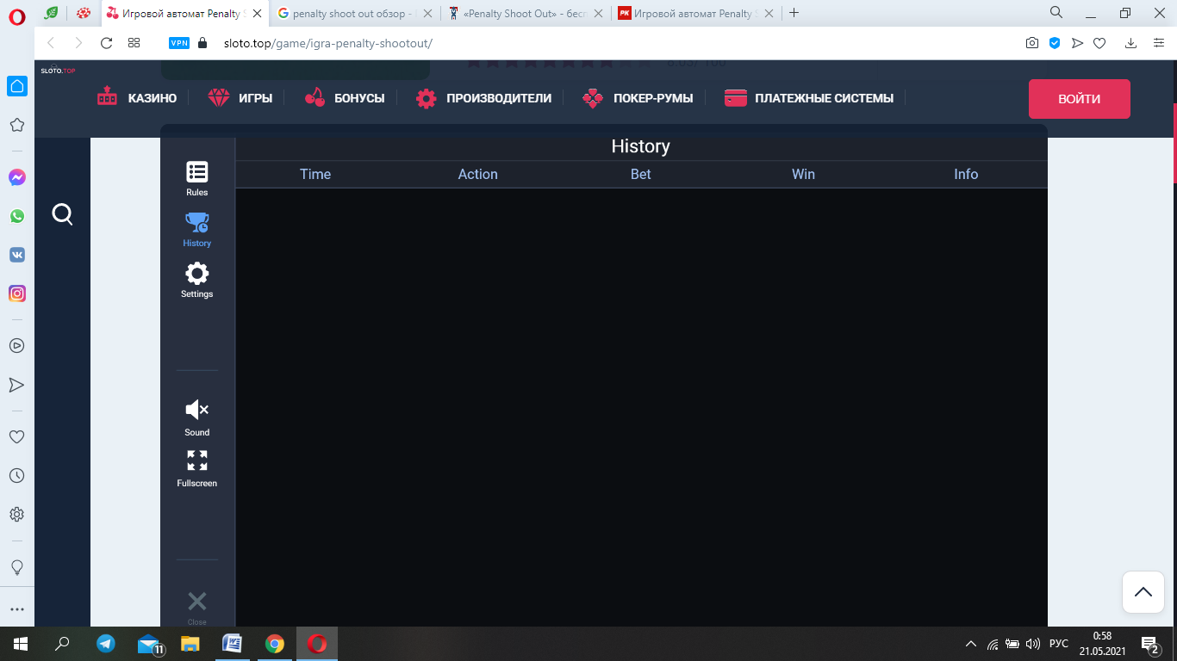This screenshot has height=661, width=1177.
Task: Switch the РУС keyboard language
Action: click(x=1059, y=644)
